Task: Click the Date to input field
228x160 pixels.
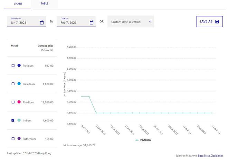Action: (73, 23)
